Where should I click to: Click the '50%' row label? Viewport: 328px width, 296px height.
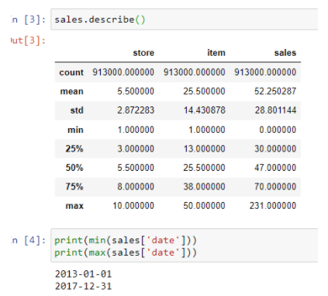coord(74,168)
